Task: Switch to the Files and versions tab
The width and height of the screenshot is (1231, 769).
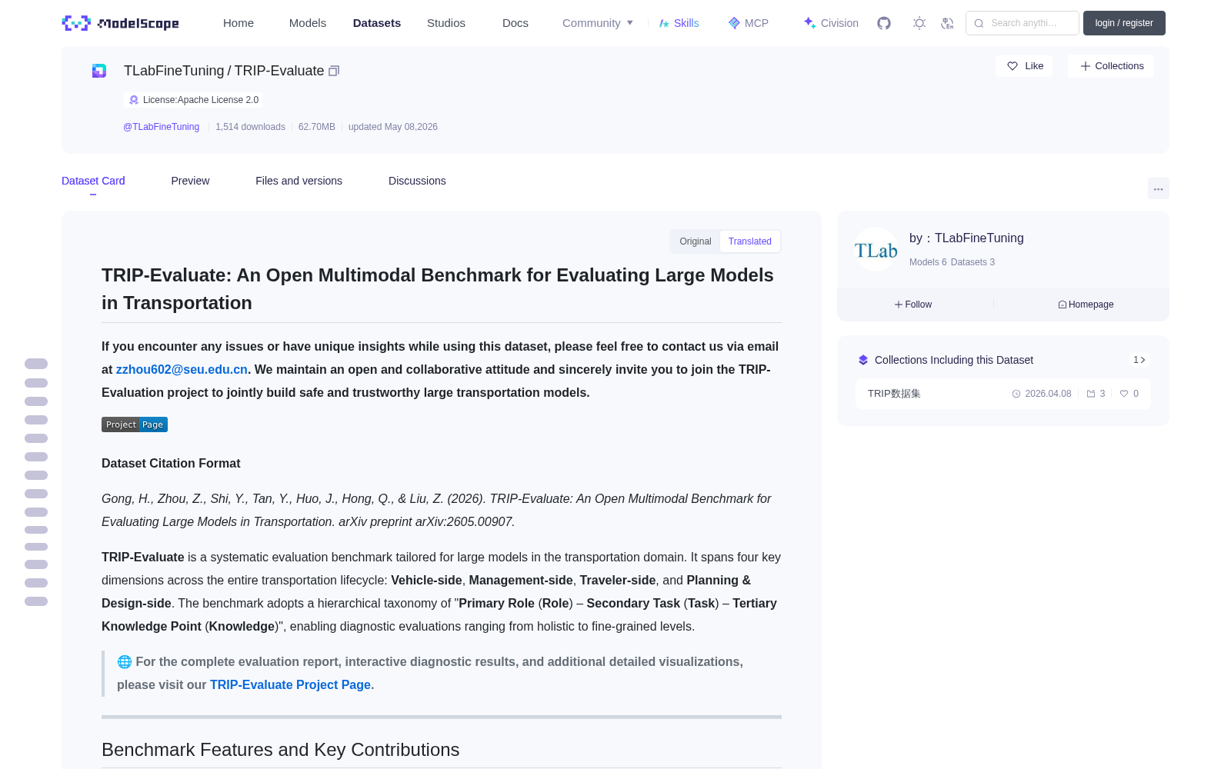Action: 299,181
